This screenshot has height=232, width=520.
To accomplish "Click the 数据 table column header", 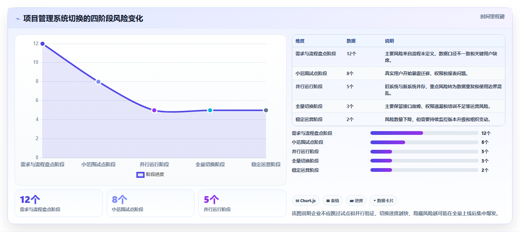I will pos(351,41).
